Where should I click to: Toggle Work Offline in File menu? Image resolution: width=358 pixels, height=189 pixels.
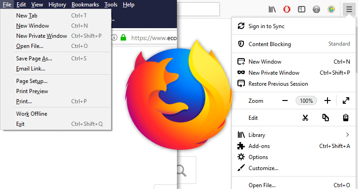pos(31,114)
